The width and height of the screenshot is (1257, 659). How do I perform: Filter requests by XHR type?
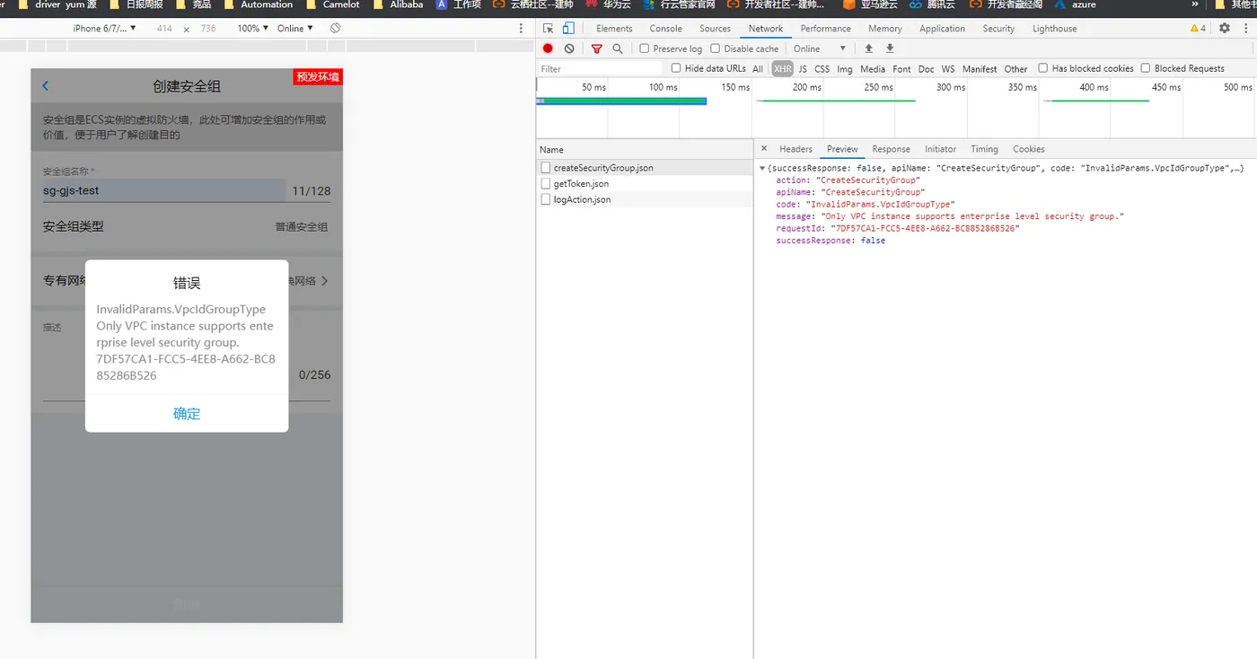point(783,68)
